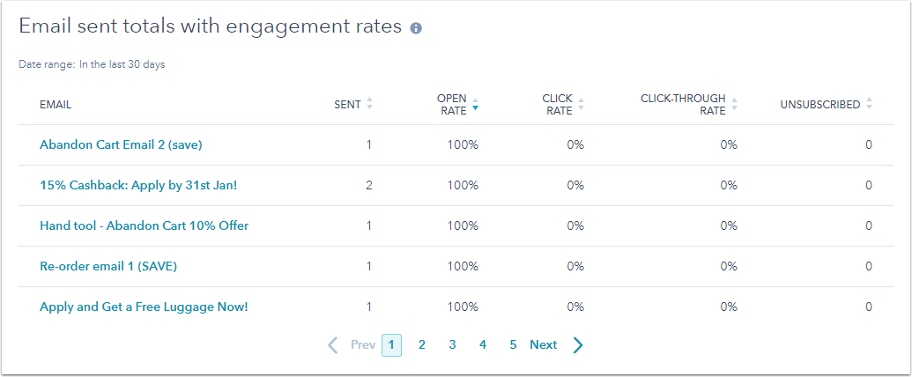Sort by Unsubscribed column arrows
912x377 pixels.
pos(869,104)
